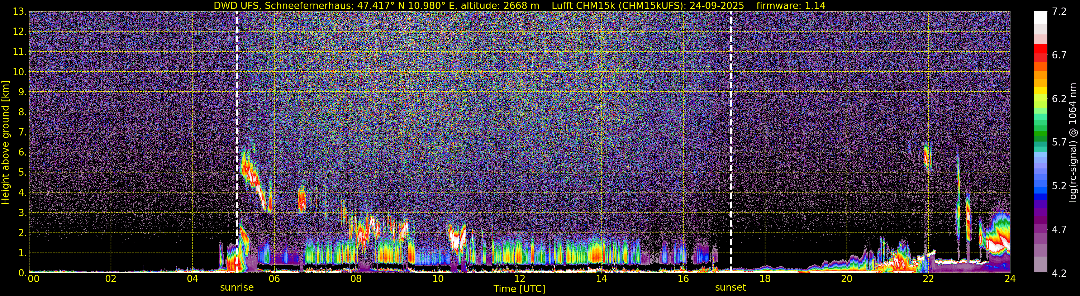Click height-axis tick label '3.'
Viewport: 1080px width, 296px height.
22,213
